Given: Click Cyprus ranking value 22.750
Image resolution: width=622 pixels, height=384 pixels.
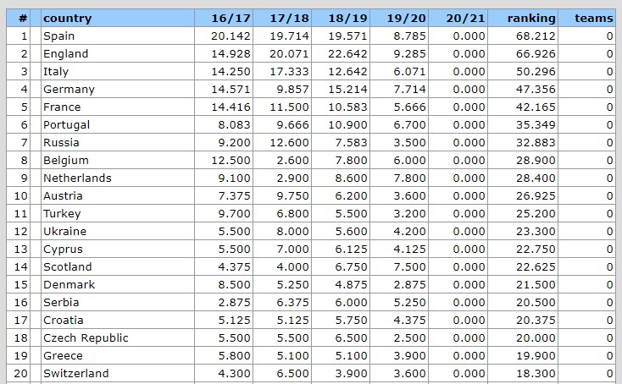Looking at the screenshot, I should click(x=537, y=249).
